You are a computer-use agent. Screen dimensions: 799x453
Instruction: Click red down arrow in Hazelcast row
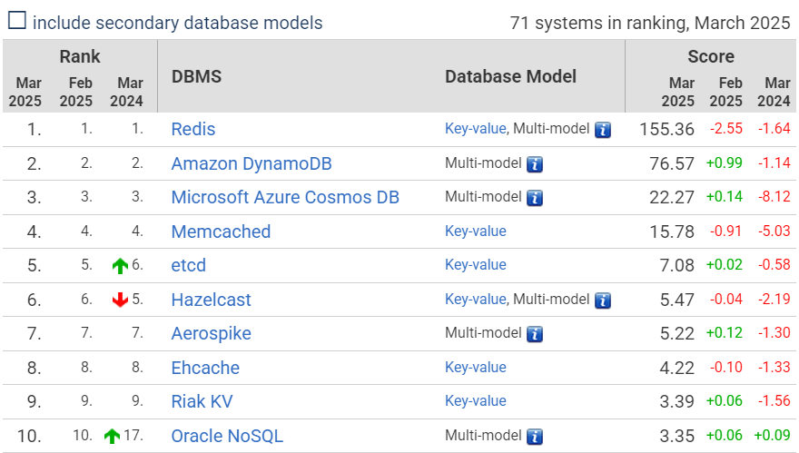[120, 300]
